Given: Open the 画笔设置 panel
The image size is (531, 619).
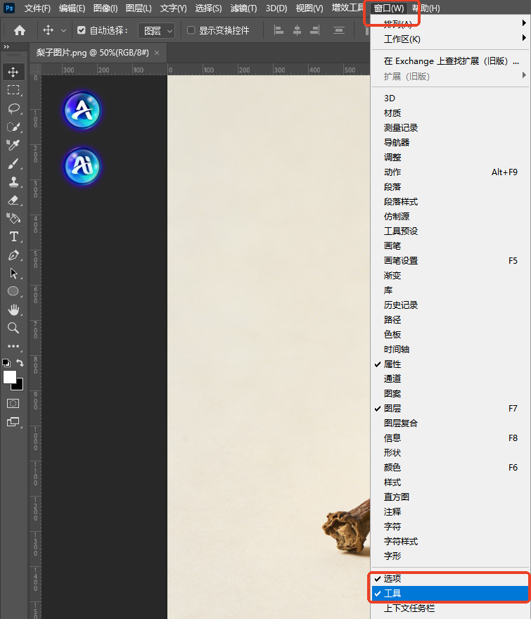Looking at the screenshot, I should coord(450,260).
